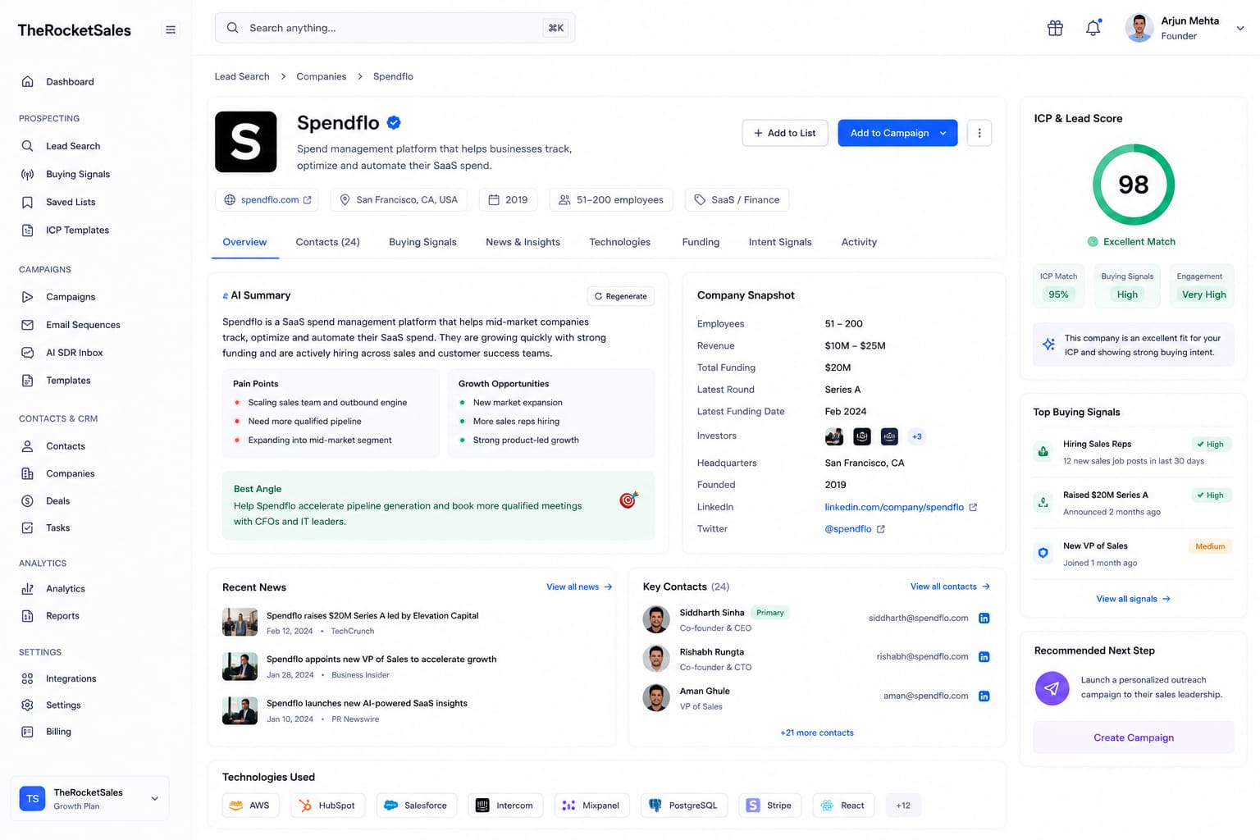
Task: Click the ICP Templates sidebar icon
Action: tap(27, 231)
